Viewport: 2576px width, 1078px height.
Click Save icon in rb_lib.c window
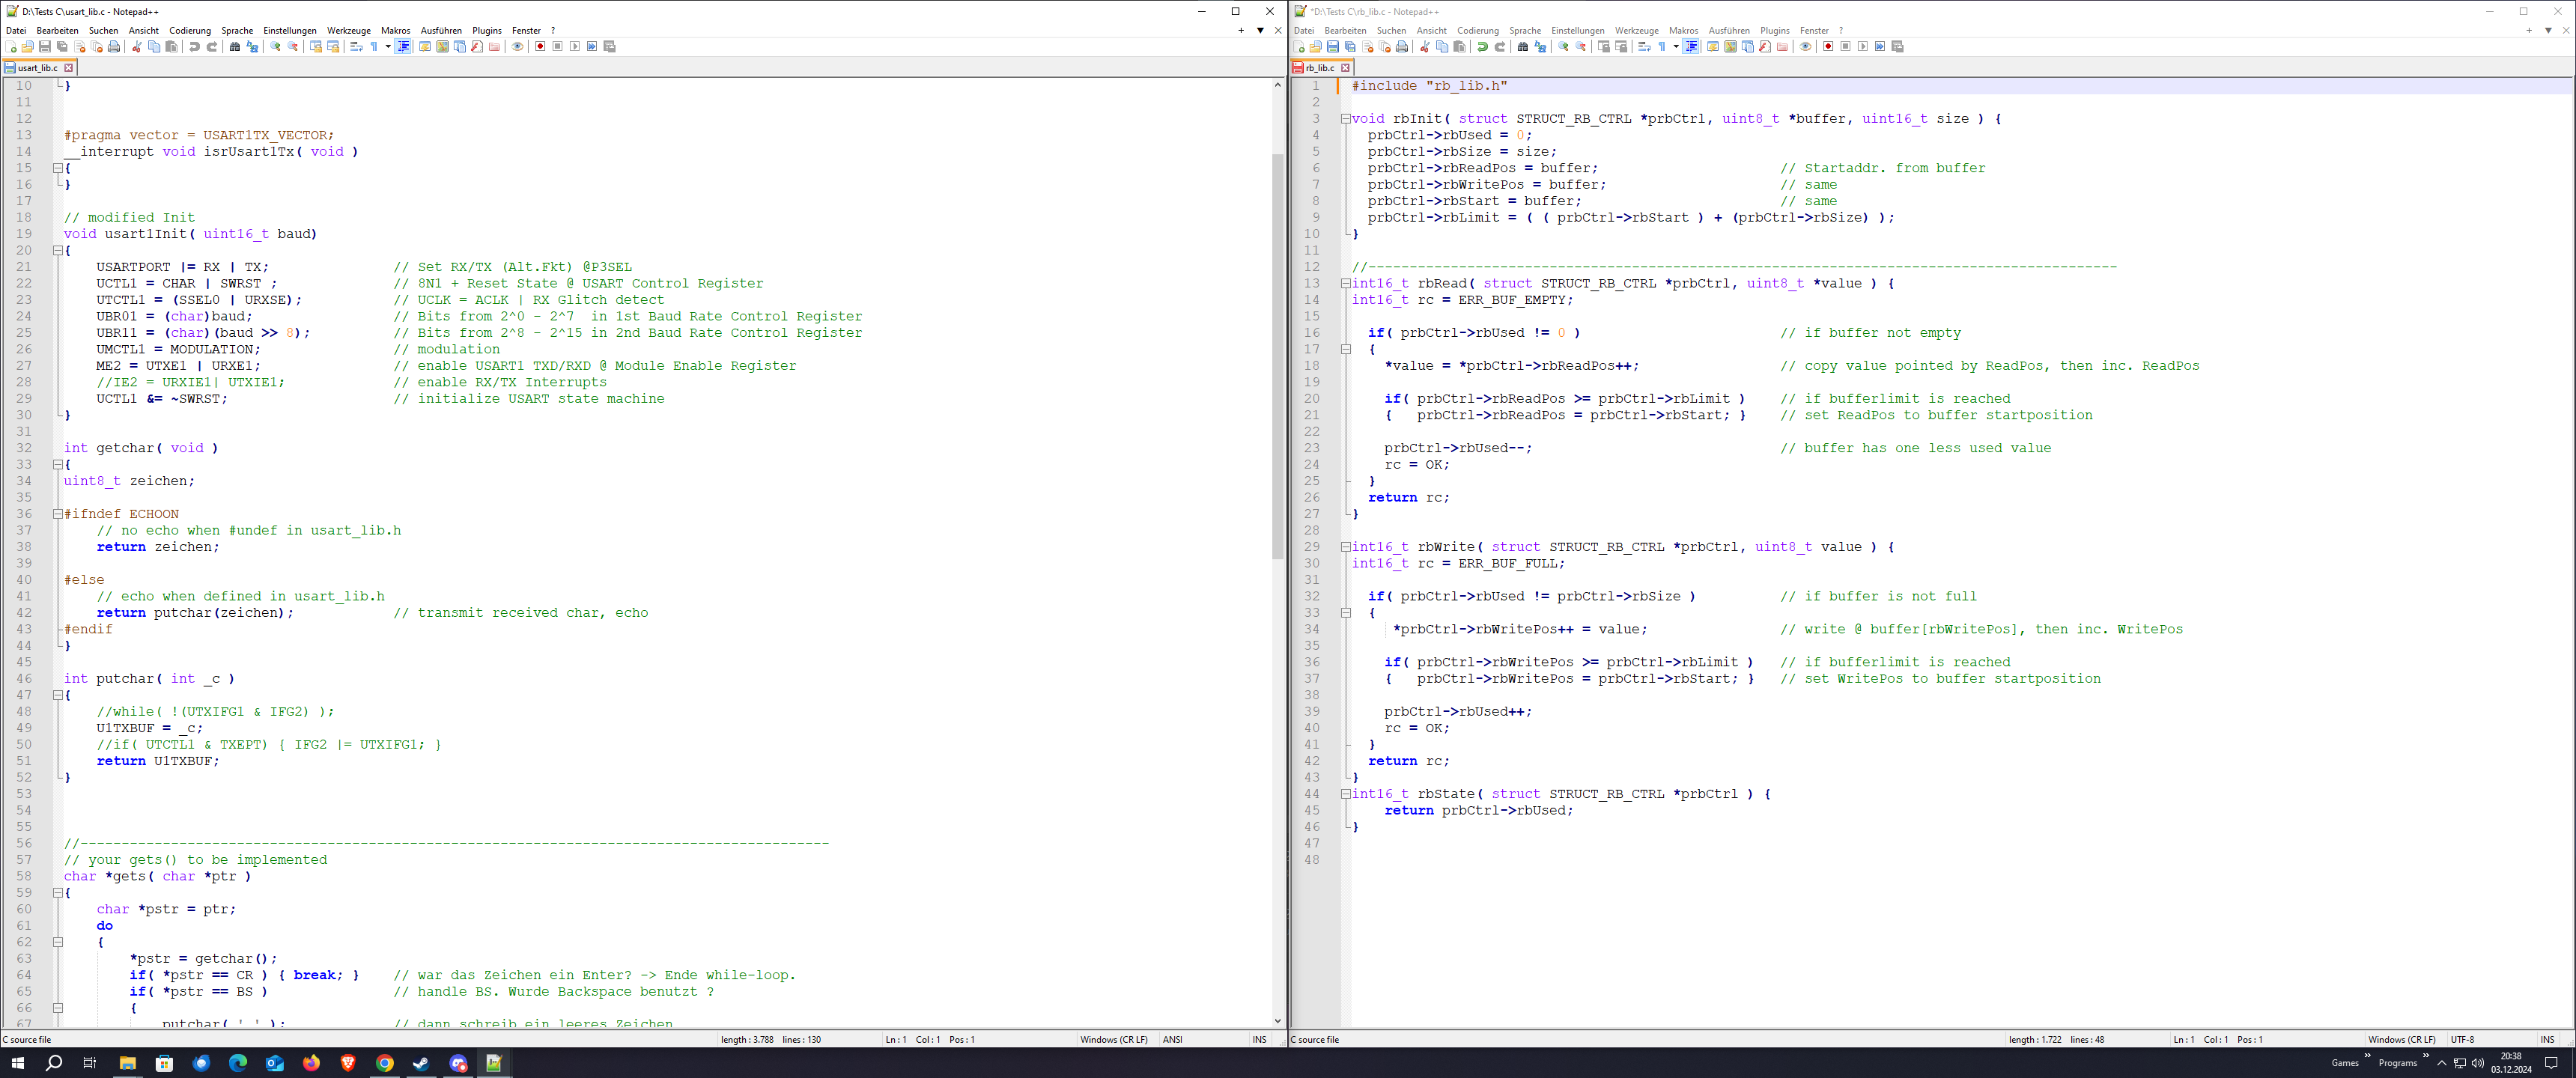pyautogui.click(x=1333, y=47)
